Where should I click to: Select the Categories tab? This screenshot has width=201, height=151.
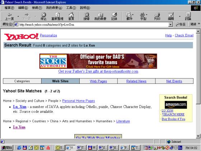[22, 81]
